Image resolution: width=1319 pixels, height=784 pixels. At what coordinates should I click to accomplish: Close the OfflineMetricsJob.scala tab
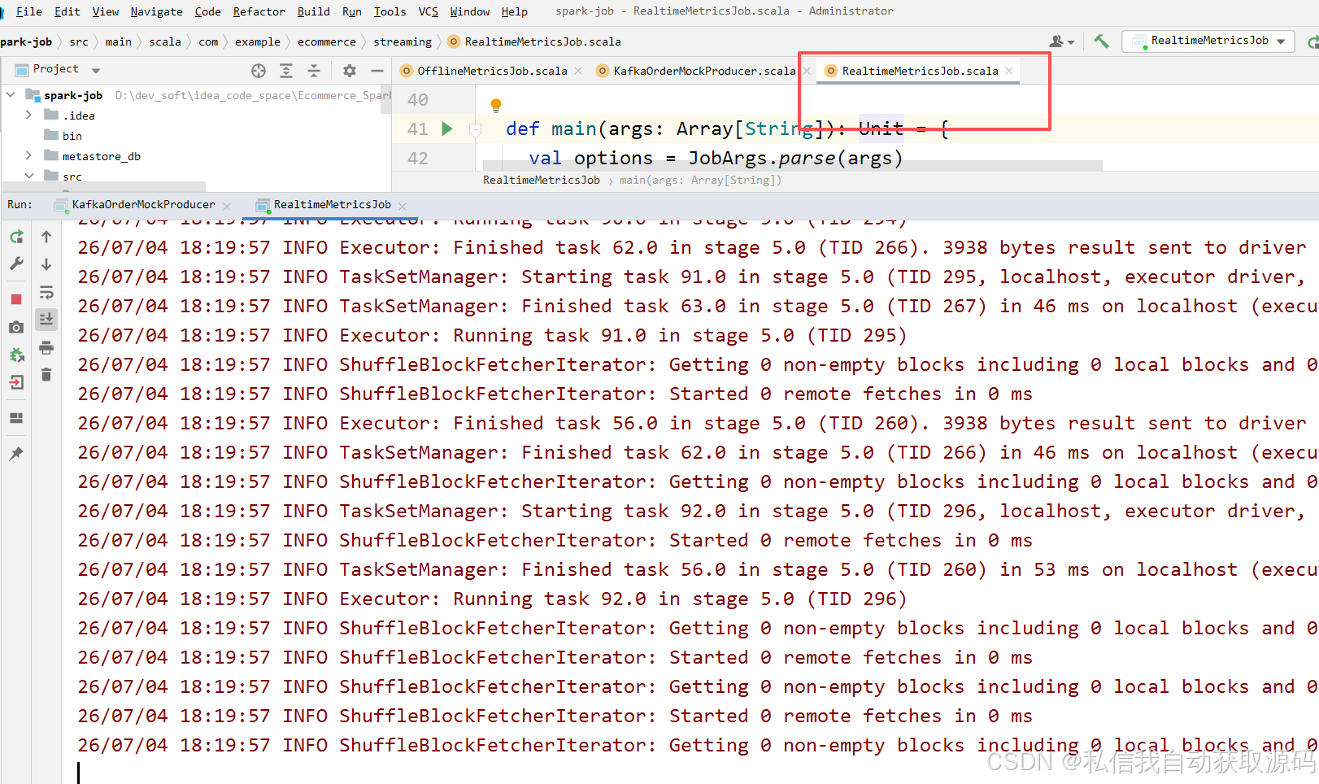(x=578, y=71)
